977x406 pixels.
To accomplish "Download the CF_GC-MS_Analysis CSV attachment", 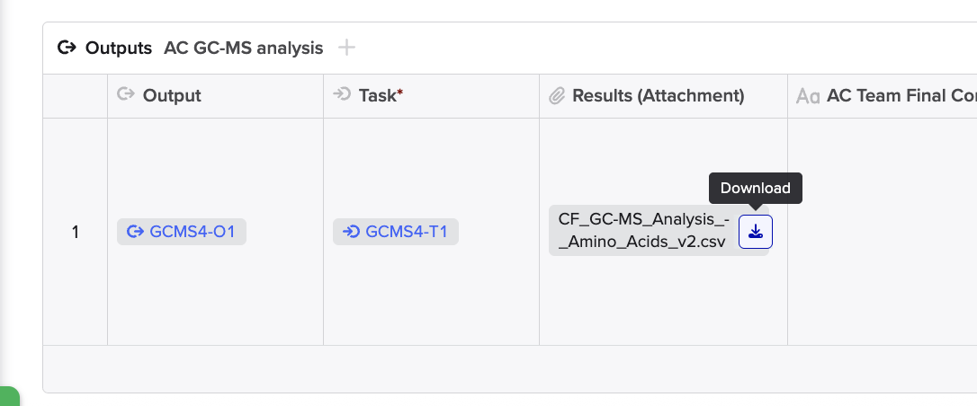I will tap(755, 232).
